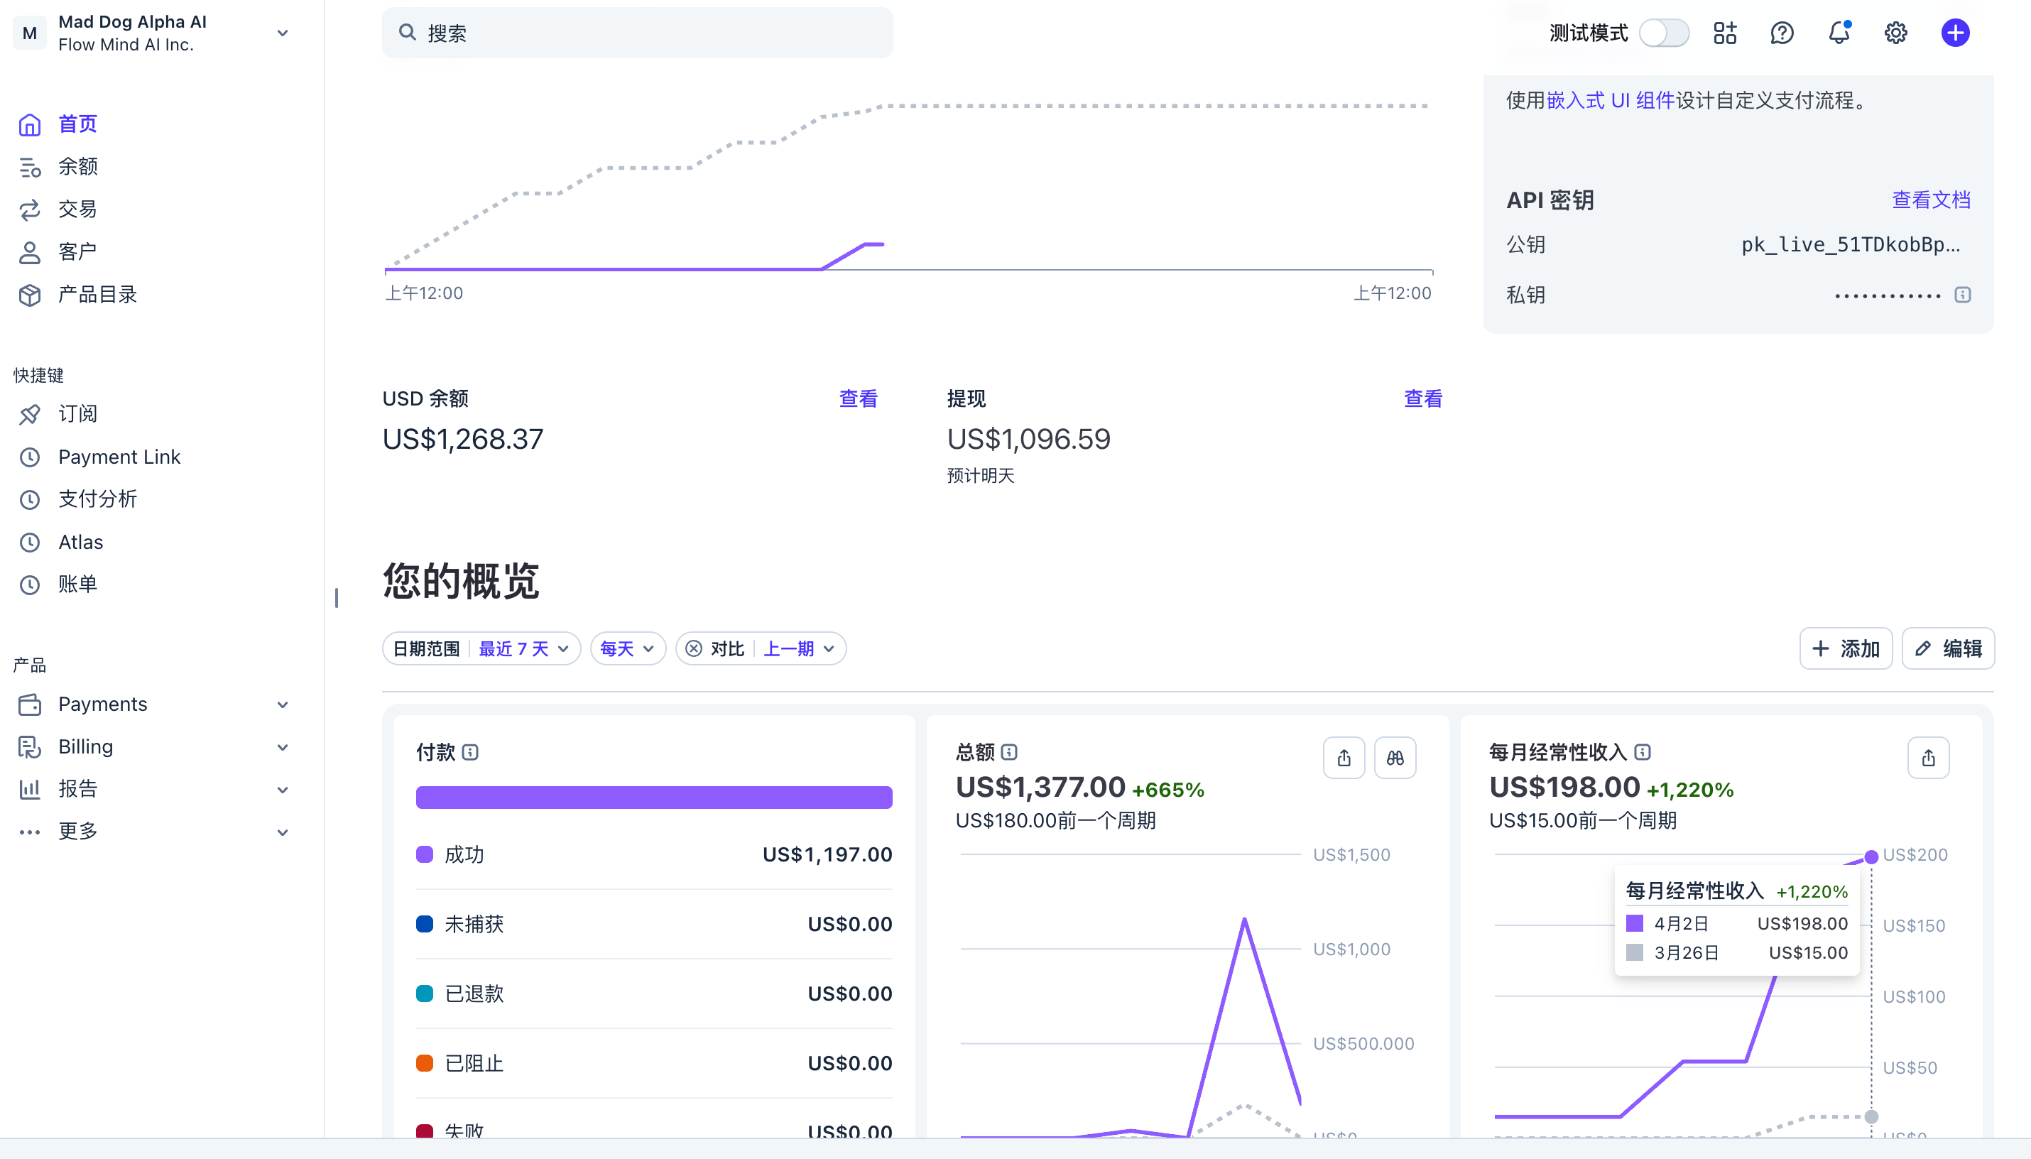The width and height of the screenshot is (2031, 1159).
Task: Open the notifications bell icon
Action: (x=1839, y=33)
